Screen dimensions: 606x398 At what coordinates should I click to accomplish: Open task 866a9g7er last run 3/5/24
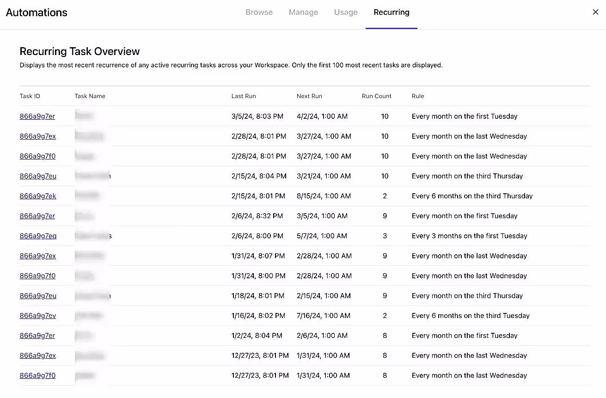(x=37, y=116)
